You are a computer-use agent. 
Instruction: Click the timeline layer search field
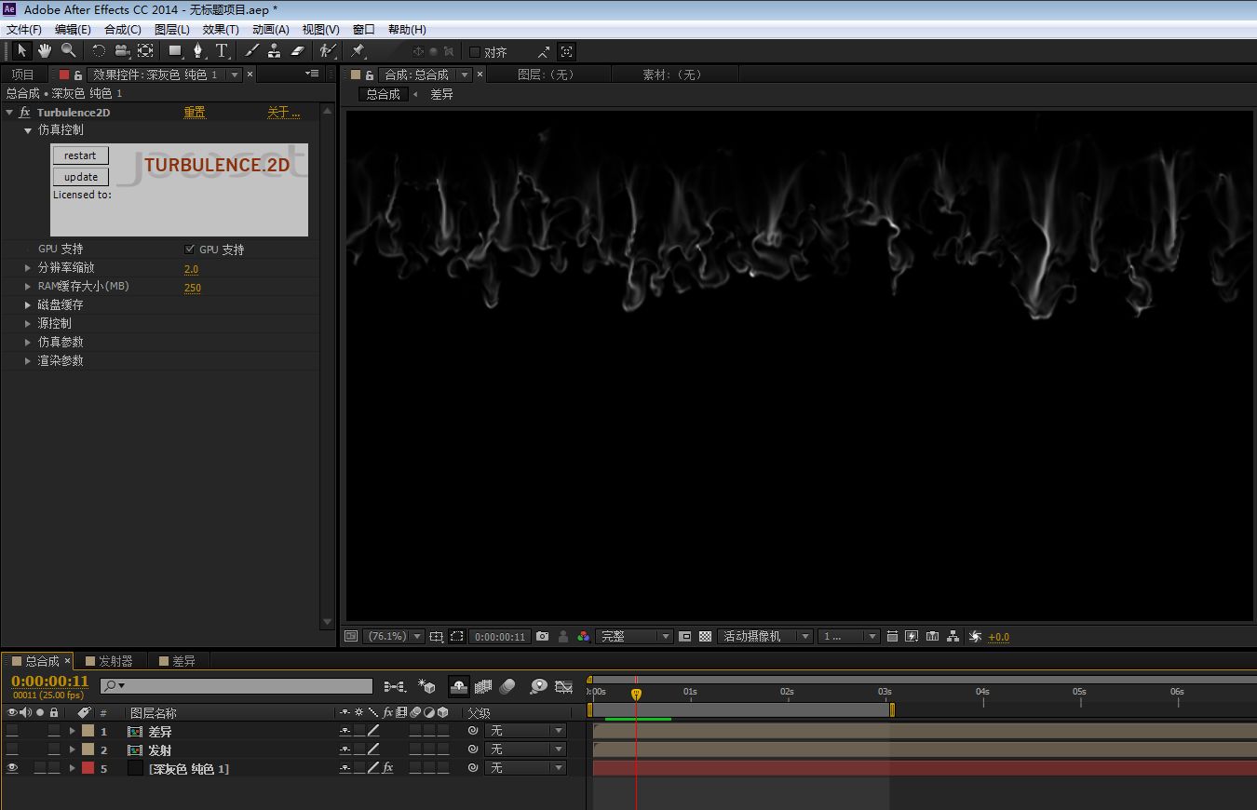(237, 686)
